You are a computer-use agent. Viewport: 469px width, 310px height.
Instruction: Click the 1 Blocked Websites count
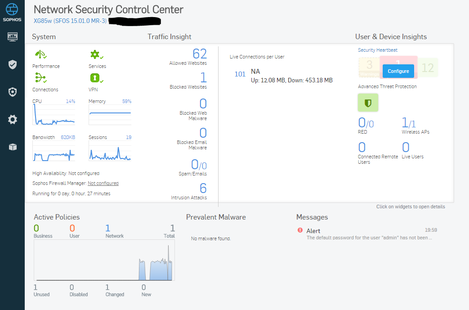pyautogui.click(x=203, y=77)
